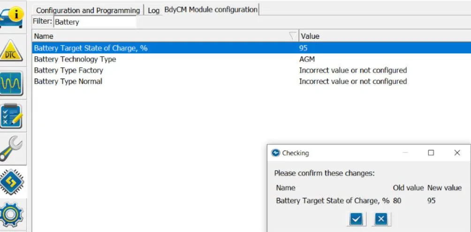
Task: Click the 95 value in the highlighted row
Action: click(x=303, y=48)
